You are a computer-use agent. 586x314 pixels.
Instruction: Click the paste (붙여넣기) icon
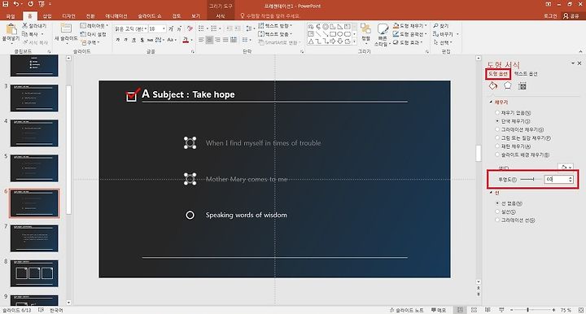11,29
